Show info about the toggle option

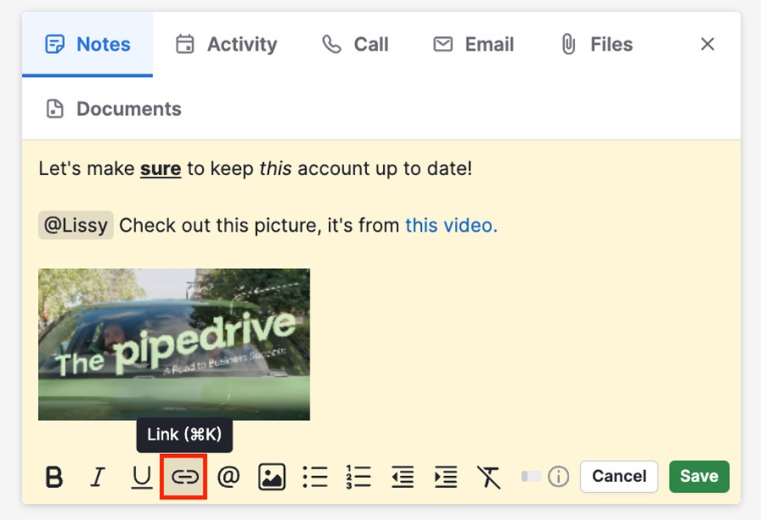pyautogui.click(x=558, y=476)
